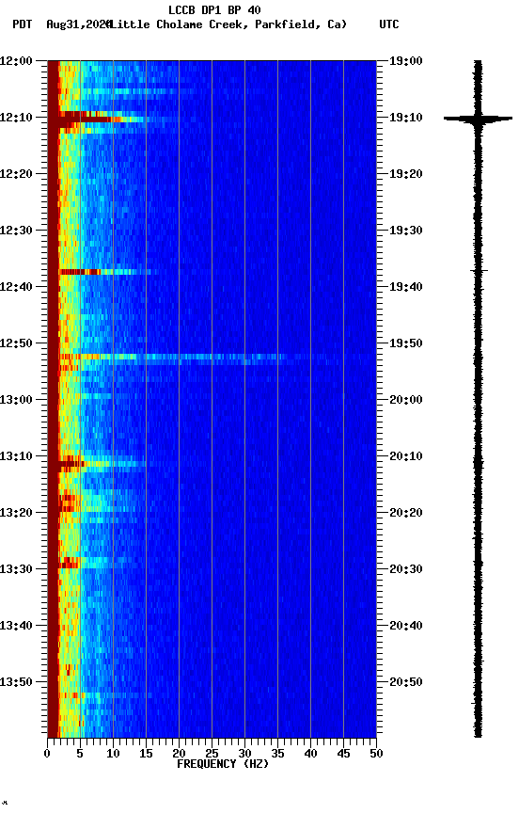Click the '19:40' UTC time label
This screenshot has height=813, width=519.
click(x=406, y=287)
